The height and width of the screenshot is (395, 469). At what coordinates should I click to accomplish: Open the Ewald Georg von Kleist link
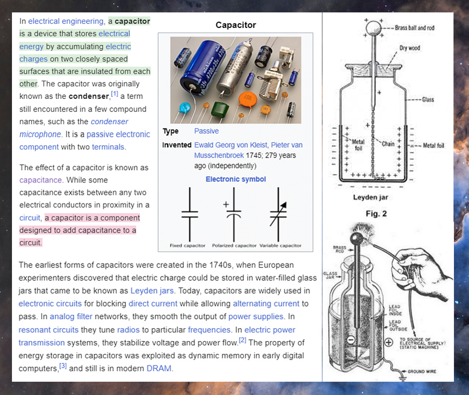[x=231, y=145]
